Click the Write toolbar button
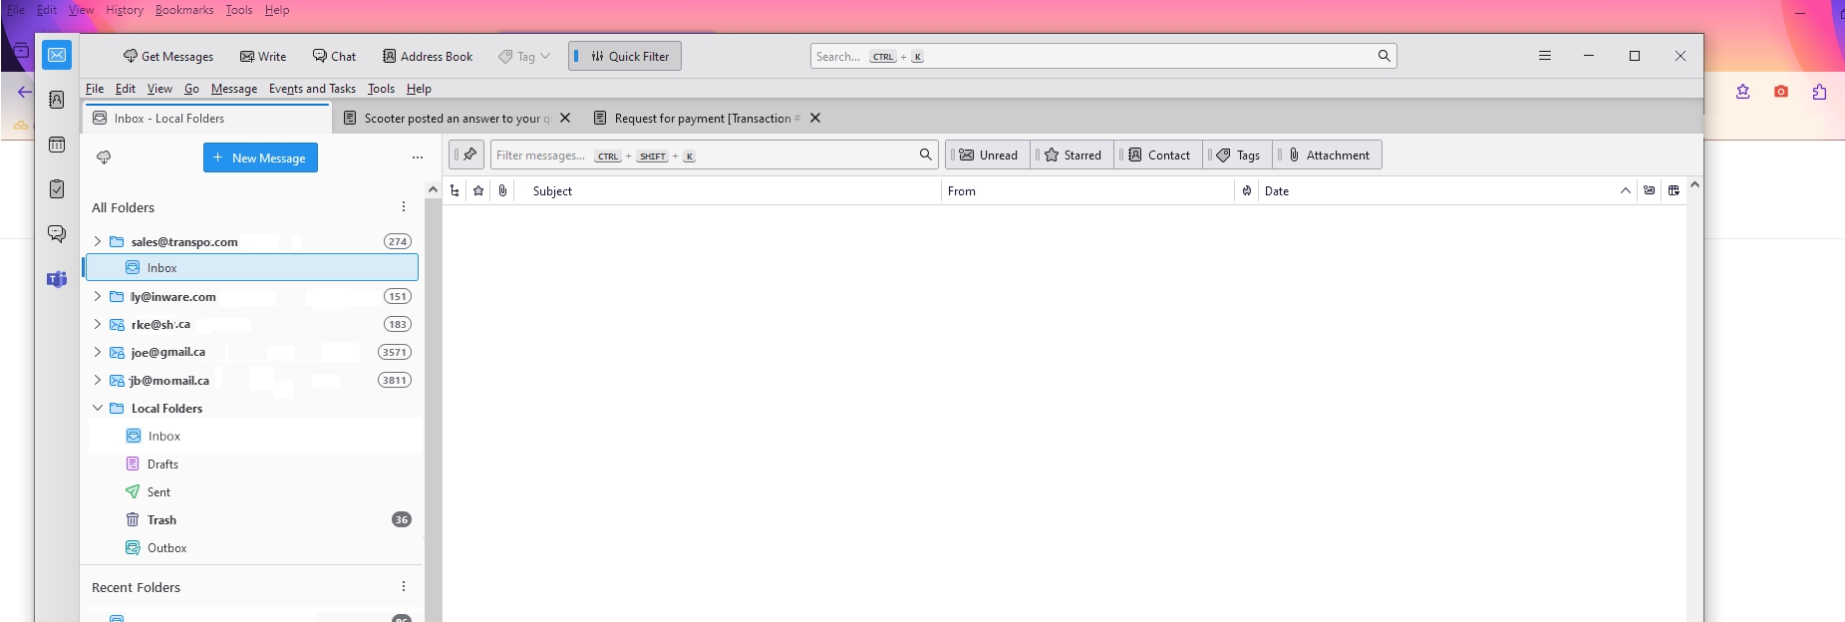This screenshot has height=622, width=1845. pos(263,57)
